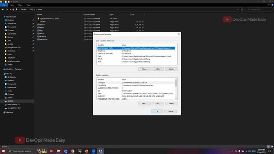Viewport: 274px width, 154px height.
Task: Sort files by Name column header
Action: (39, 15)
